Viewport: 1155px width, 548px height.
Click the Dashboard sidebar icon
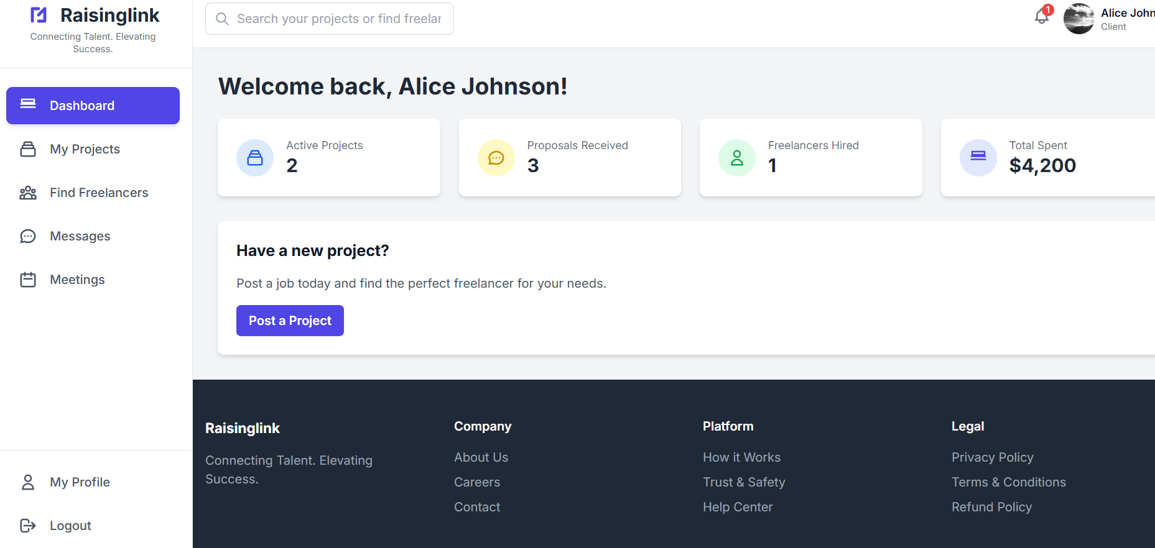click(28, 104)
